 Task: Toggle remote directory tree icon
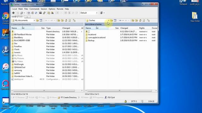[148, 20]
